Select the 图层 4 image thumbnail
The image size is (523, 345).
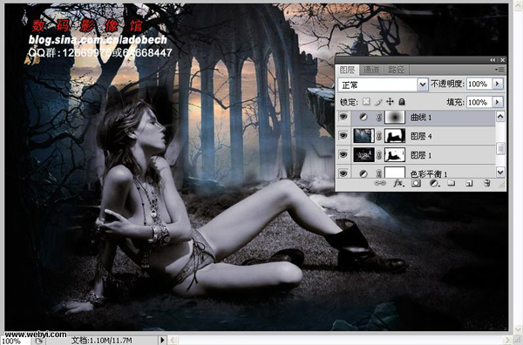tap(363, 136)
